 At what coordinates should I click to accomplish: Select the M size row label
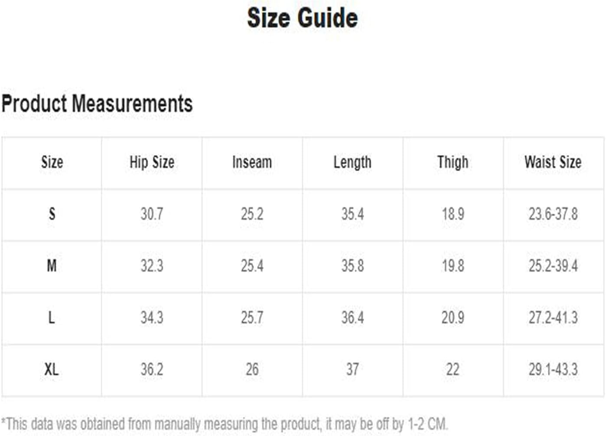tap(52, 266)
